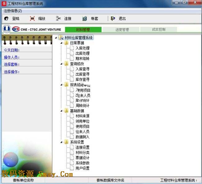Collapse the 日常票据 tree branch
202x184 pixels.
coord(61,43)
